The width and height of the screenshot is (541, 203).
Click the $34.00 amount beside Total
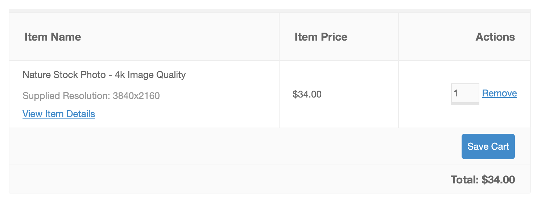pyautogui.click(x=498, y=180)
